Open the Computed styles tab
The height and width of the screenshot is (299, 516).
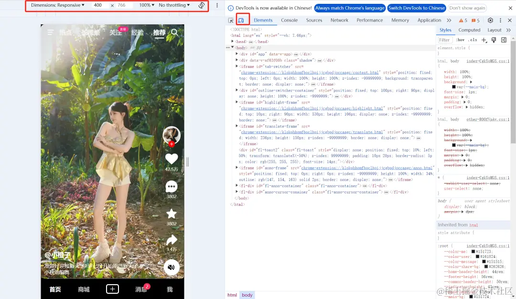(469, 30)
